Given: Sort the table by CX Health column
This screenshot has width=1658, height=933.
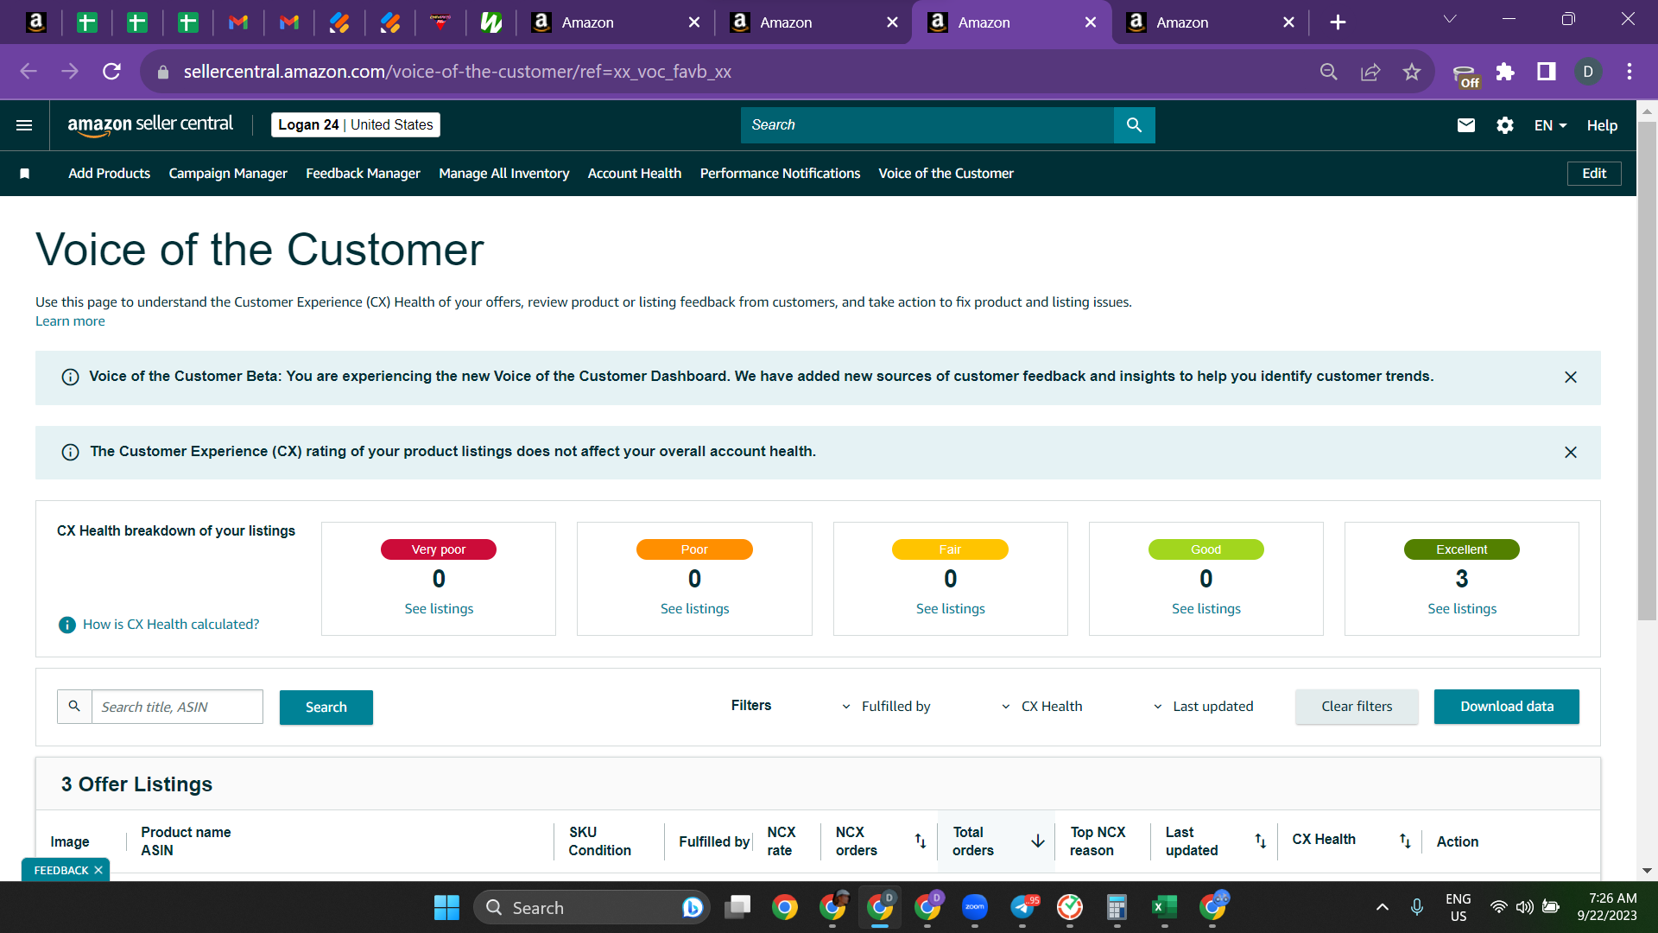Looking at the screenshot, I should 1405,841.
